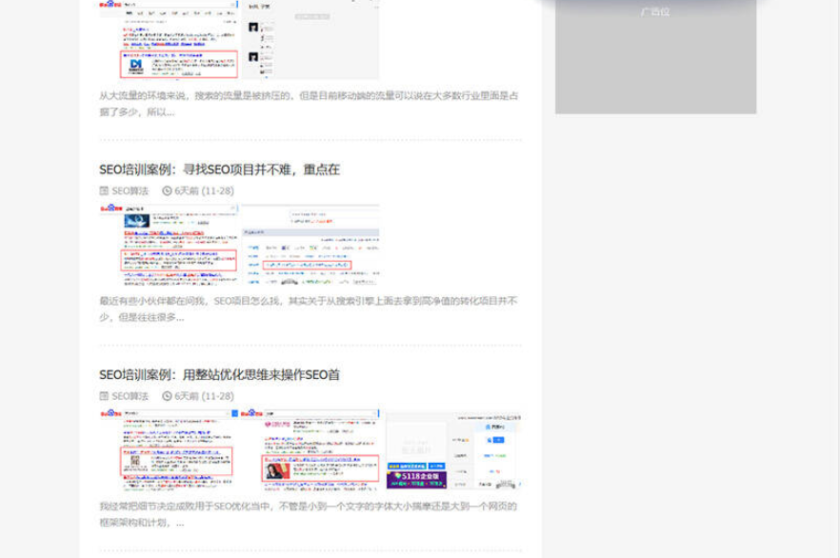Select SEO算法 category under the 用整站优化思维 article
Viewport: 840px width, 558px height.
point(130,396)
